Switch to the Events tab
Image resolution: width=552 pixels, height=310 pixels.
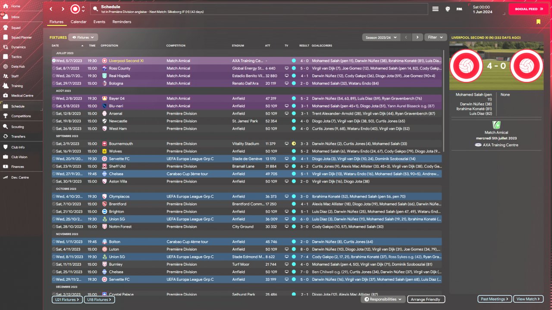pyautogui.click(x=99, y=22)
